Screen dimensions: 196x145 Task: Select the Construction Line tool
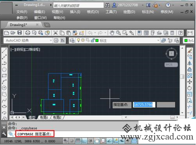click(x=4, y=57)
